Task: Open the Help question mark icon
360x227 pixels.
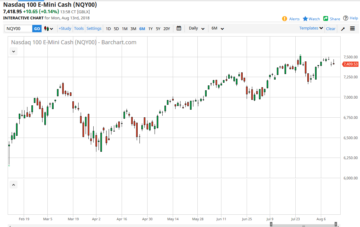Action: pyautogui.click(x=346, y=18)
